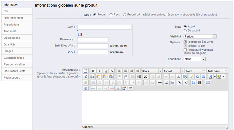The width and height of the screenshot is (234, 130).
Task: Open the Format dropdown in the editor
Action: (x=173, y=71)
